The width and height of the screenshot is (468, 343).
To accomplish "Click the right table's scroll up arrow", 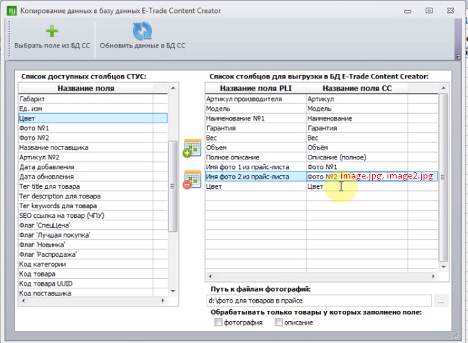I will pos(444,88).
